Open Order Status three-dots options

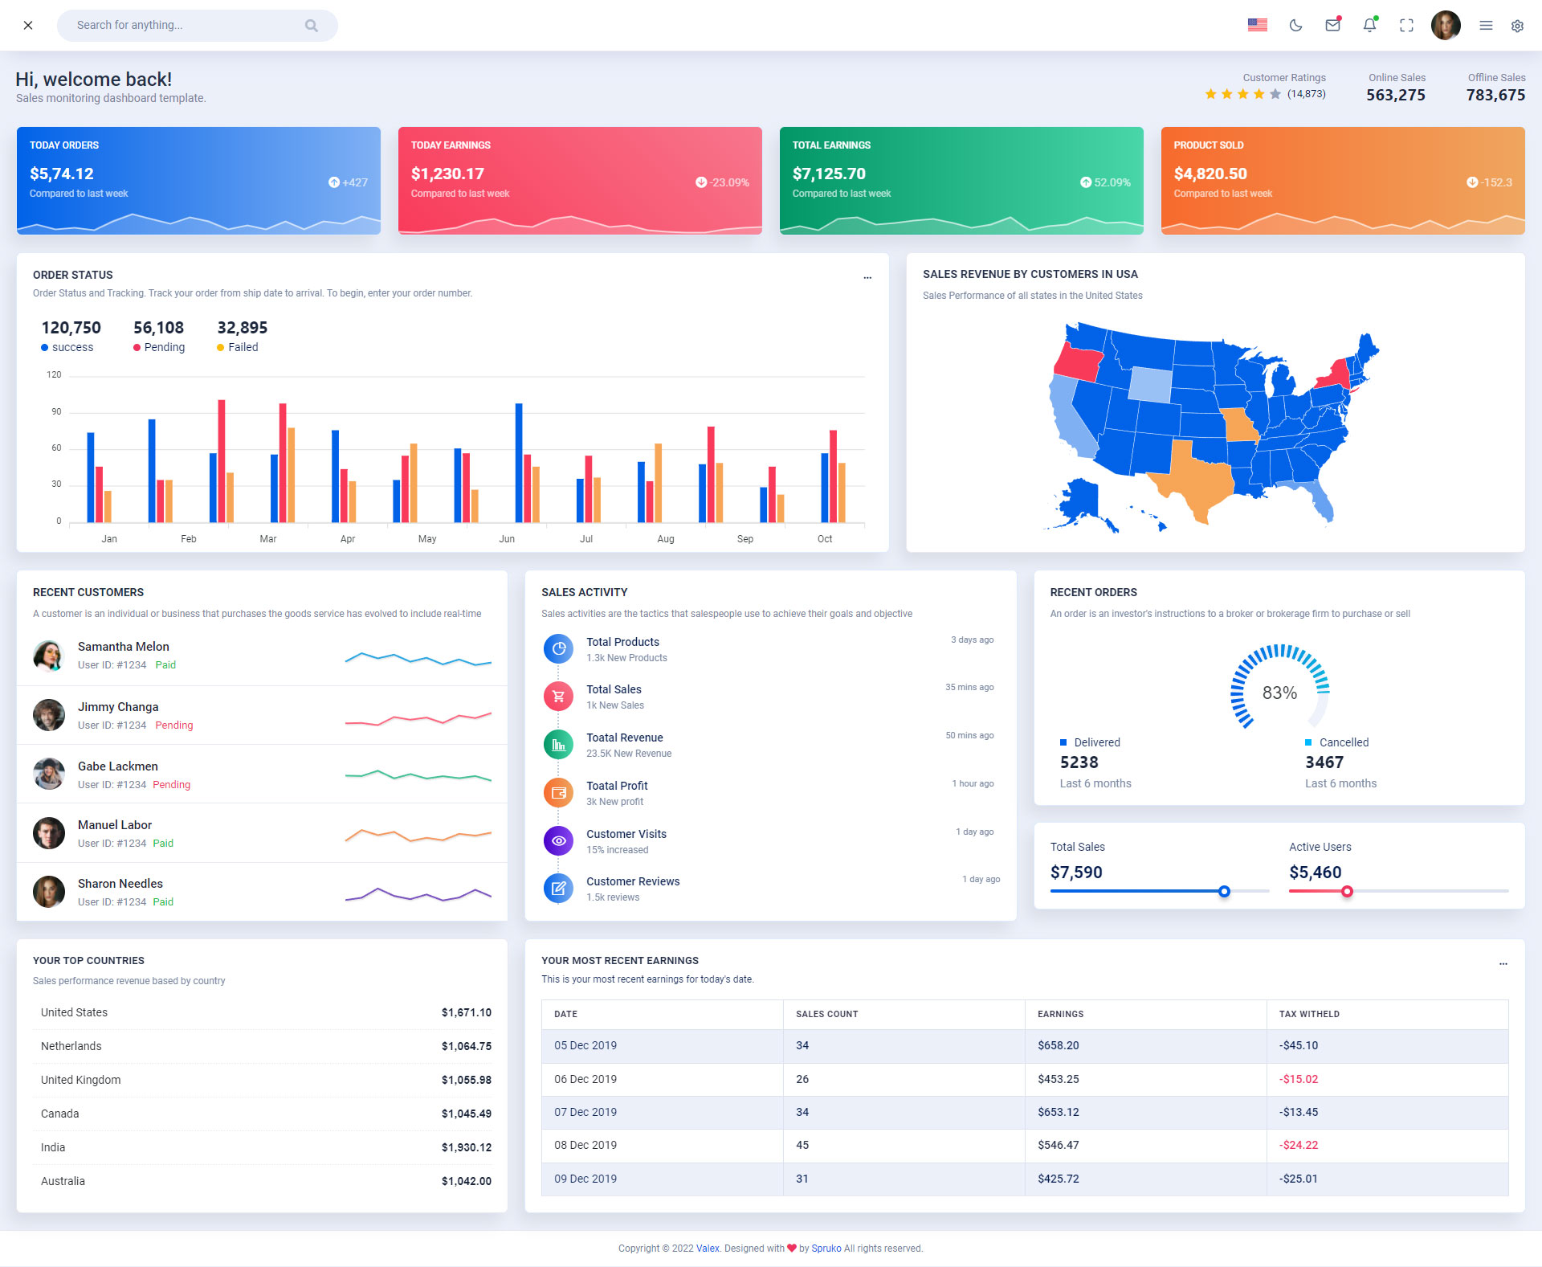point(867,277)
